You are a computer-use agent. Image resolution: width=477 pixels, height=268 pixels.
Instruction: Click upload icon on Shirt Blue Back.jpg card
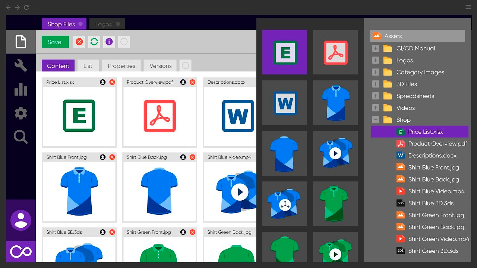tap(183, 157)
